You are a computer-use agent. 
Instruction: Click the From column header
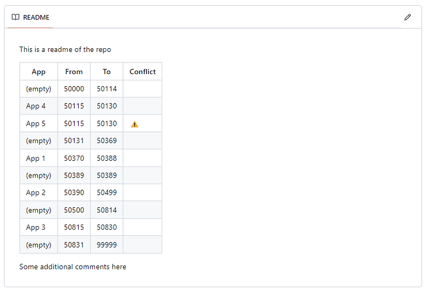click(74, 72)
